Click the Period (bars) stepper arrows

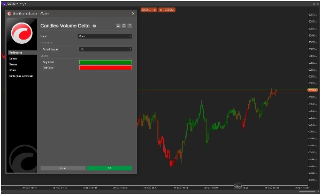tap(131, 49)
